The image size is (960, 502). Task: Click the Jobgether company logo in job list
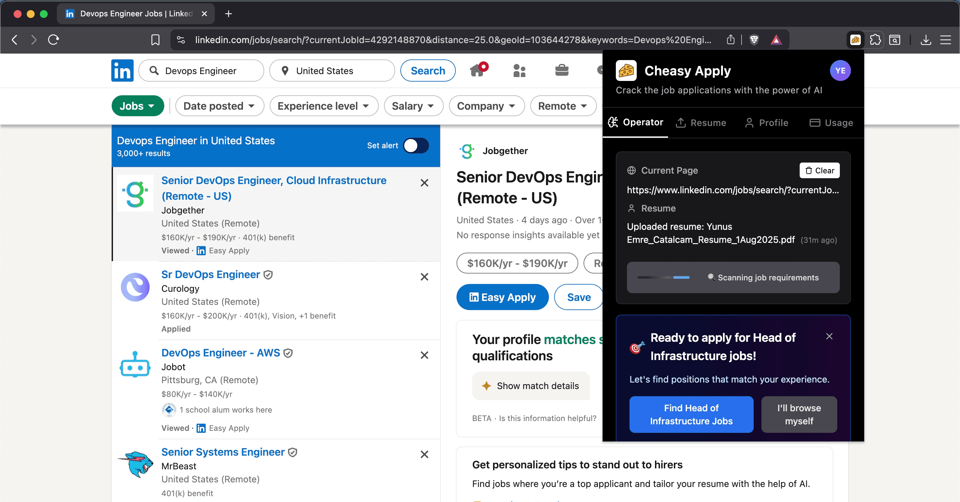135,193
